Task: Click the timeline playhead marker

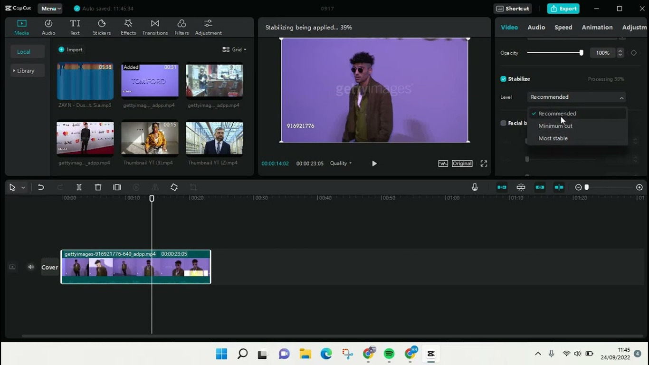Action: tap(152, 199)
